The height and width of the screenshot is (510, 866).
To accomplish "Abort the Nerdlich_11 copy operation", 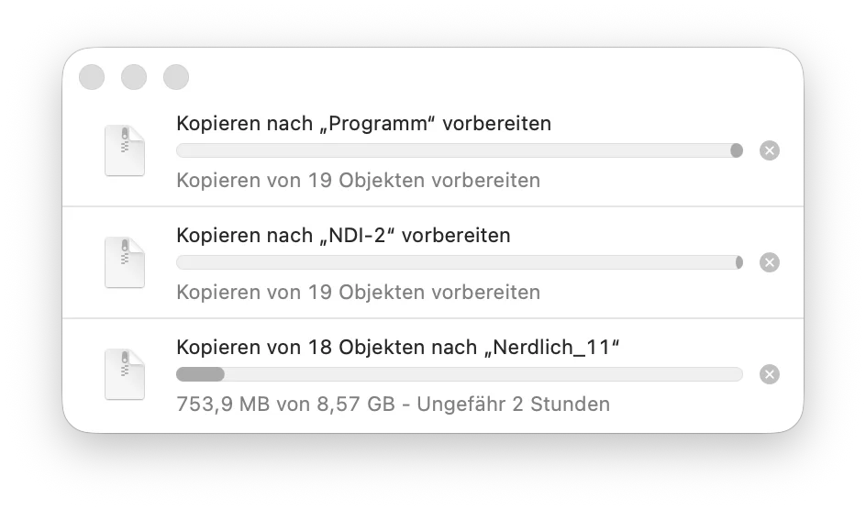I will coord(770,374).
